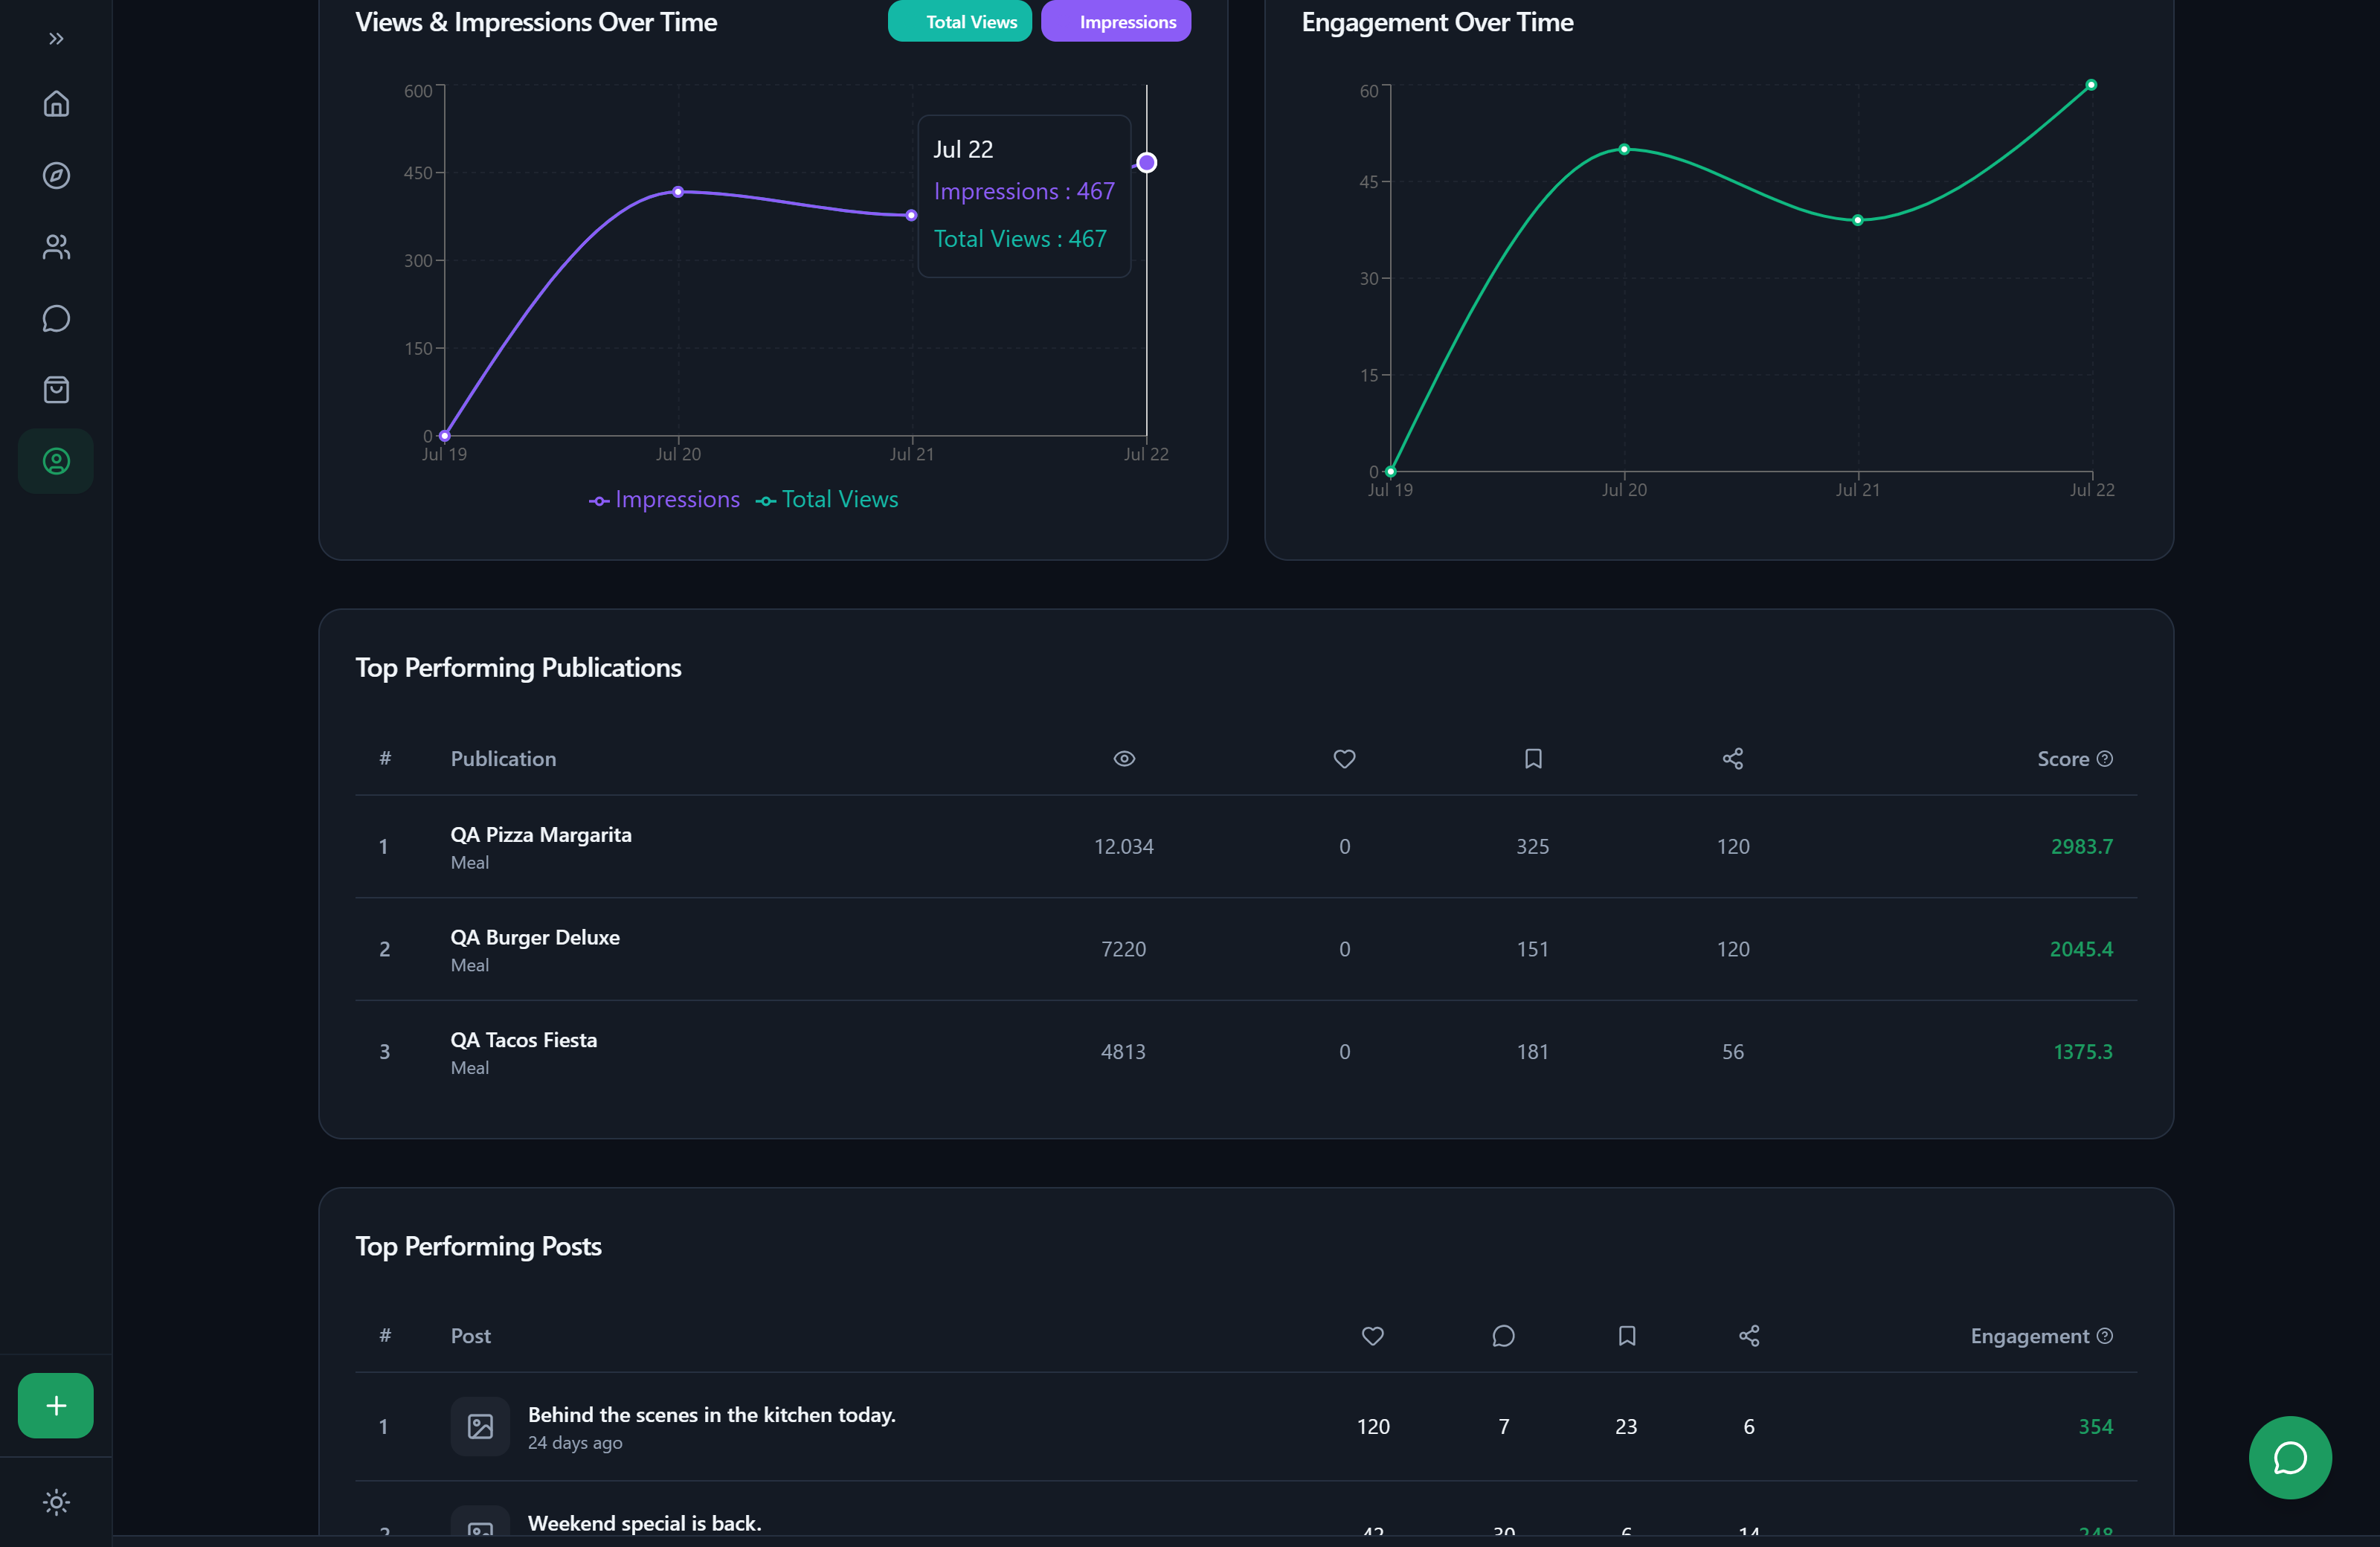This screenshot has width=2380, height=1547.
Task: Open the active Profile icon in the sidebar
Action: click(56, 461)
